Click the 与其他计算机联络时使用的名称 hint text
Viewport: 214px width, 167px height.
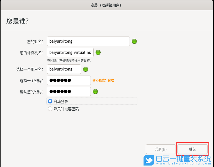point(69,60)
